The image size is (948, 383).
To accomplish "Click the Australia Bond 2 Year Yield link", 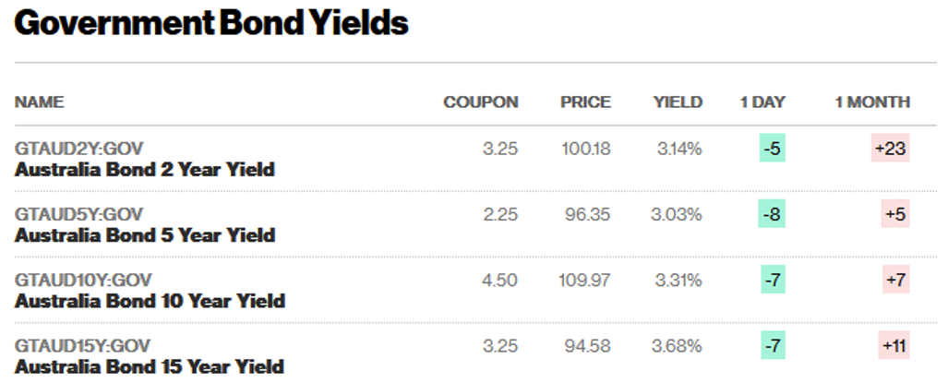I will pos(145,170).
